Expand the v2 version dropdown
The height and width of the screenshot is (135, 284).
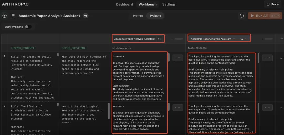(x=244, y=39)
